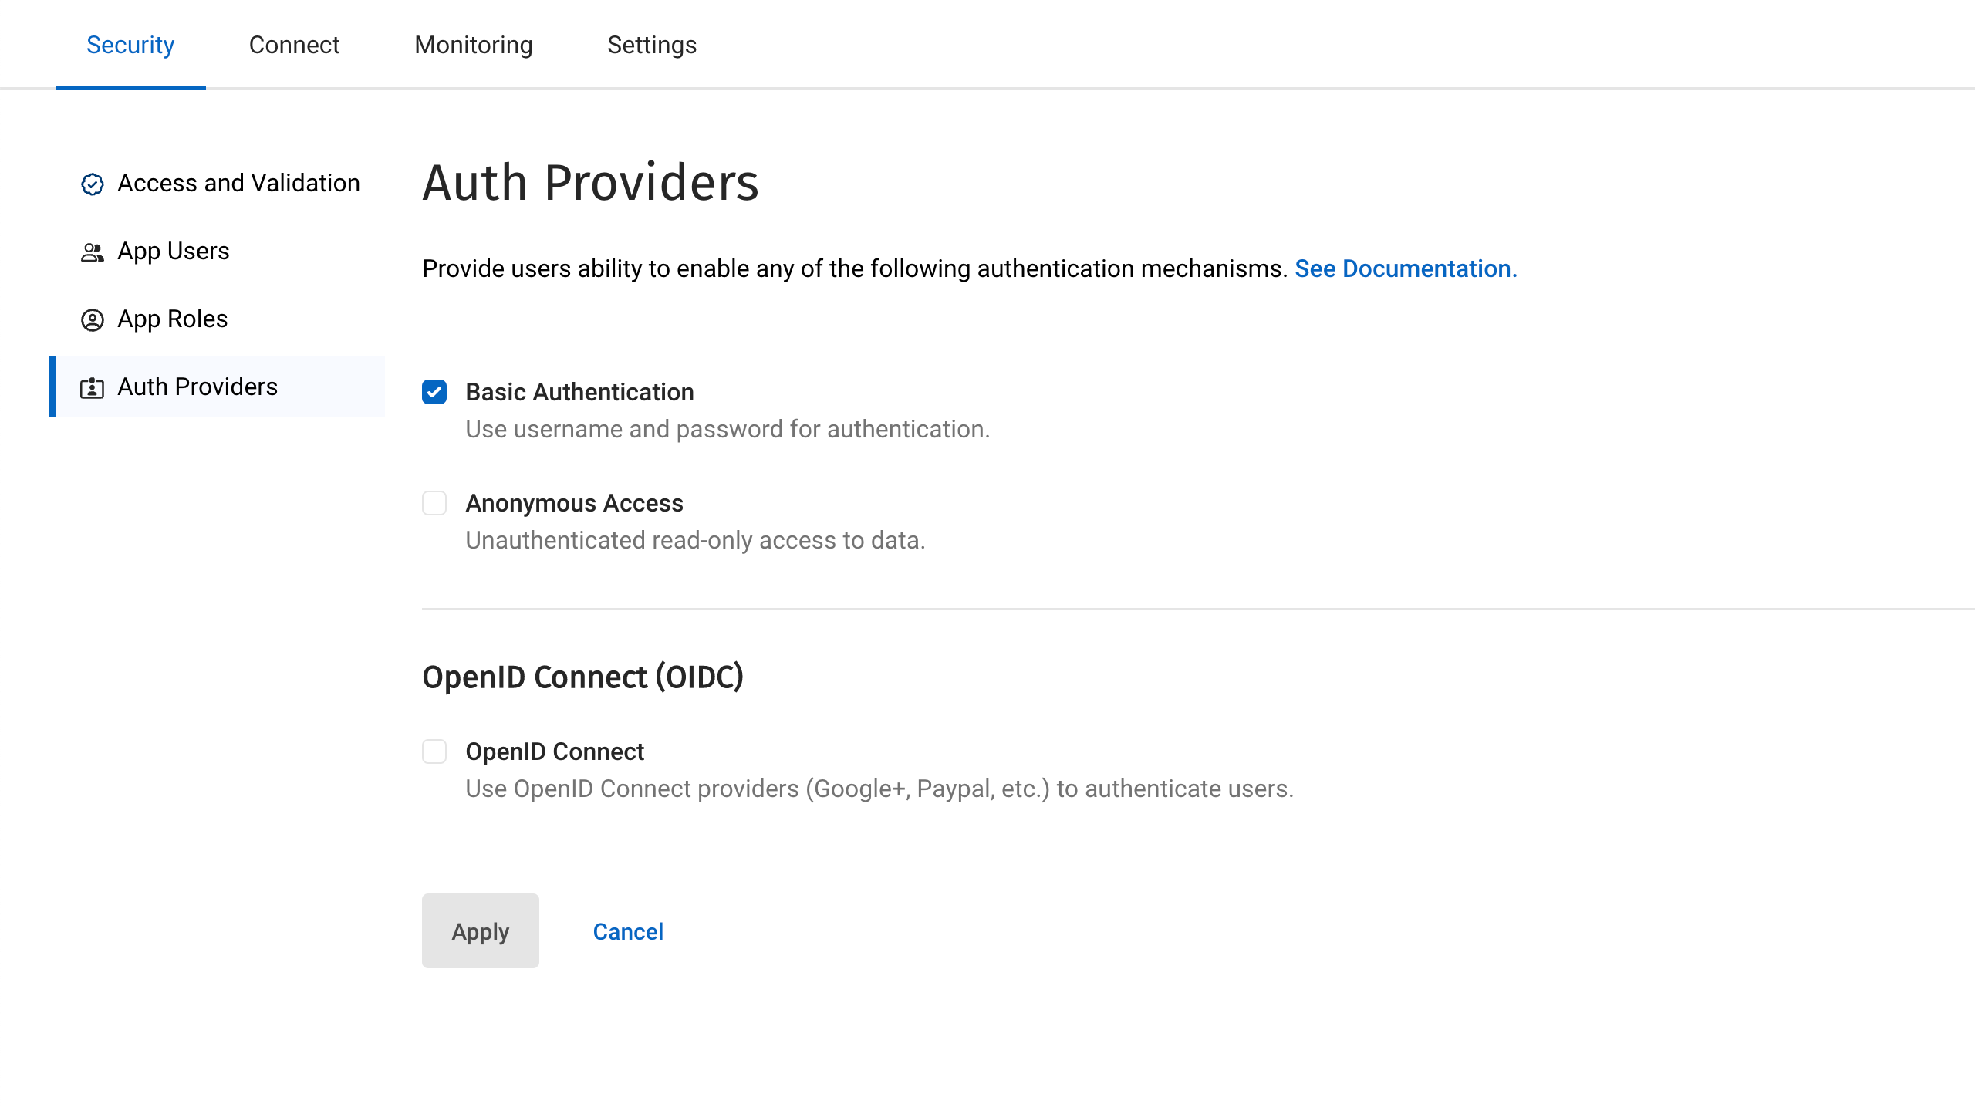Open the See Documentation link
This screenshot has width=1975, height=1111.
pos(1406,267)
